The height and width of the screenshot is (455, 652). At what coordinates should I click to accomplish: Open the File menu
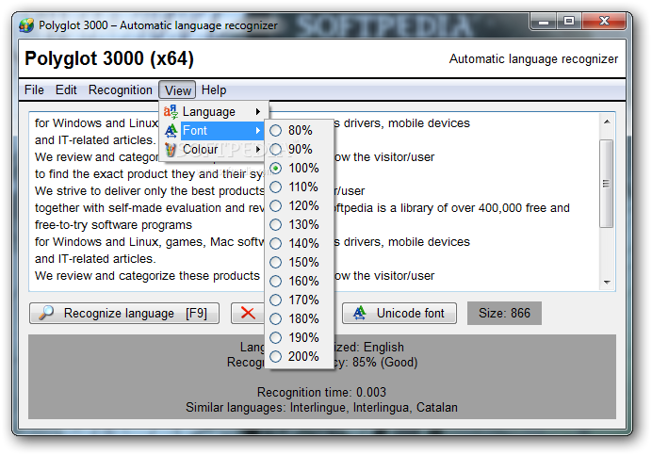[34, 89]
